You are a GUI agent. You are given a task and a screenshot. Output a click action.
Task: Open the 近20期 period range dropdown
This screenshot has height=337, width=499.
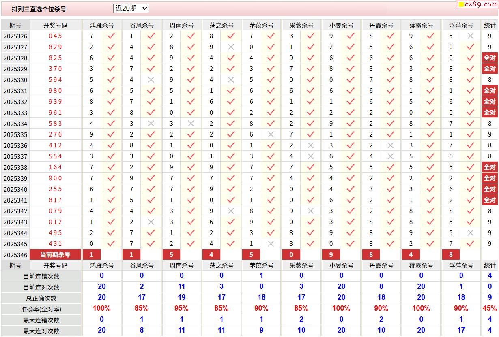point(131,8)
